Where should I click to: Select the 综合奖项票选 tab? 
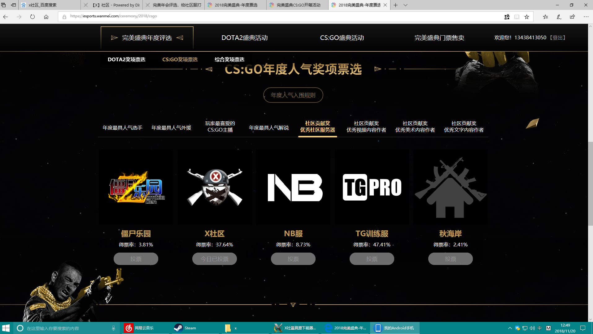click(229, 59)
